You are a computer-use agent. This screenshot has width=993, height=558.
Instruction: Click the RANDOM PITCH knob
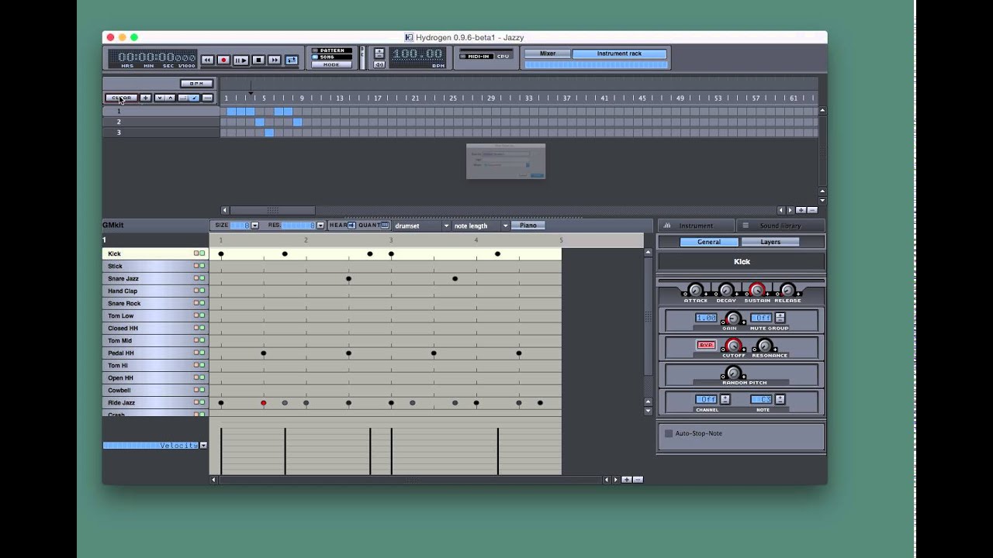pyautogui.click(x=733, y=374)
